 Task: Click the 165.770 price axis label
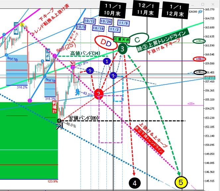[210, 9]
